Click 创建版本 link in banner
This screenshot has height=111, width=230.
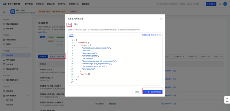click(x=73, y=11)
